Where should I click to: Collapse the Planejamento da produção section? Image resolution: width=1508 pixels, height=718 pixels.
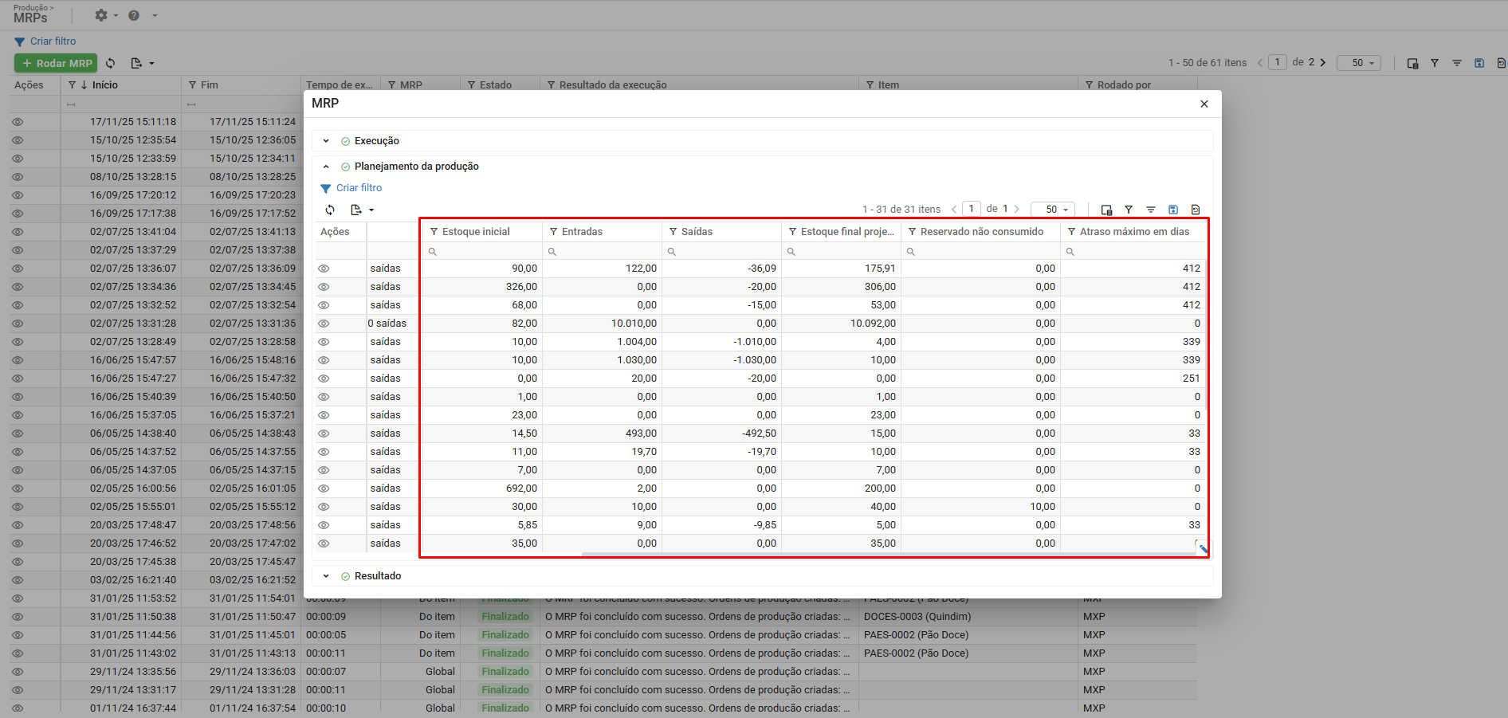(x=326, y=167)
